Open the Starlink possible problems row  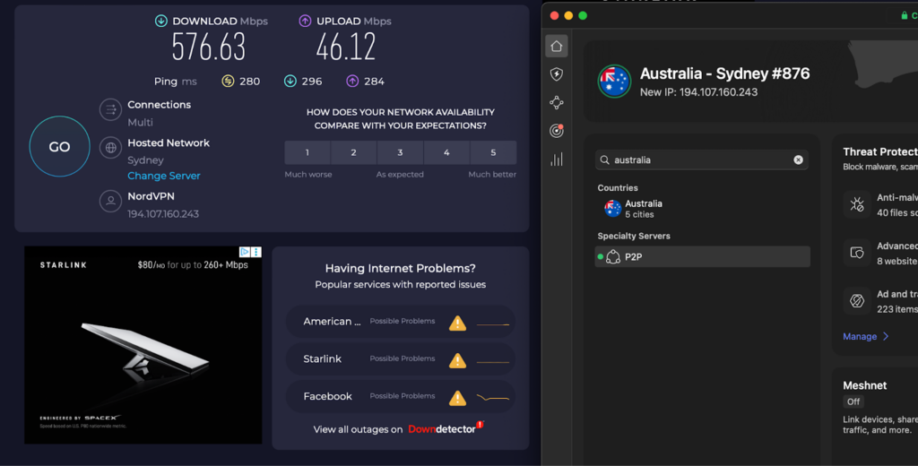click(401, 358)
